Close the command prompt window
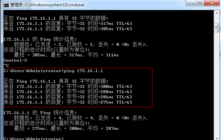Screen dimensions: 221x140 click(211, 3)
